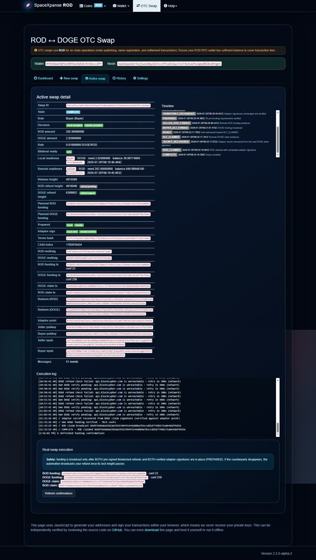Select the OTC Swap nav item

pyautogui.click(x=147, y=6)
